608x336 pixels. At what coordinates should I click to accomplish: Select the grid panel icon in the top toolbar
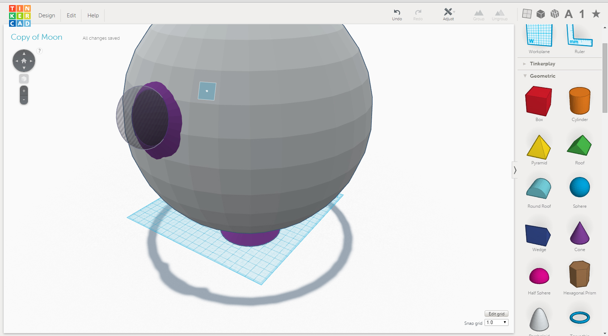527,14
